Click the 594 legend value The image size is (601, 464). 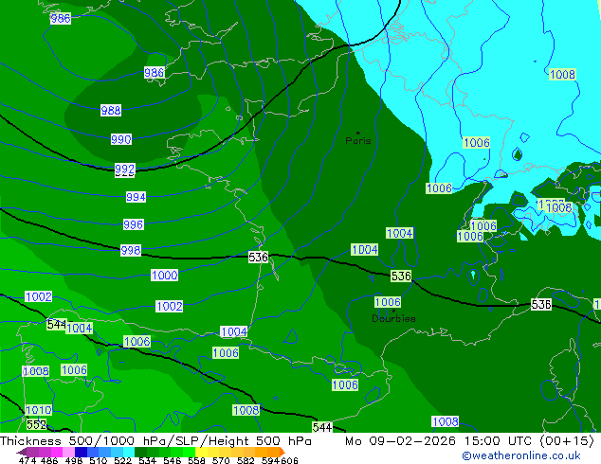click(x=270, y=460)
